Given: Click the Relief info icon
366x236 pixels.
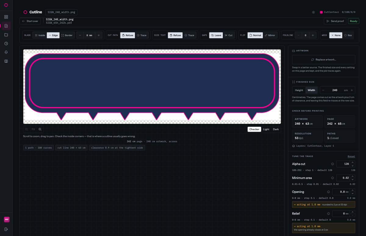Looking at the screenshot, I should point(328,213).
